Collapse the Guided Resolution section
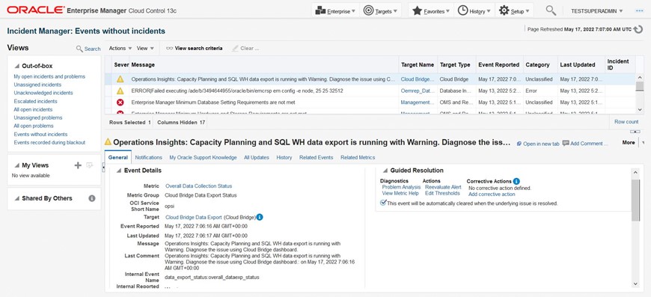Image resolution: width=651 pixels, height=297 pixels. (385, 171)
